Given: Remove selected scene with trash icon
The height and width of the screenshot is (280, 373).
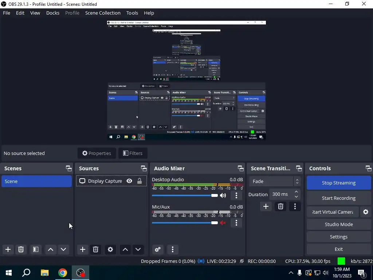Looking at the screenshot, I should tap(21, 249).
